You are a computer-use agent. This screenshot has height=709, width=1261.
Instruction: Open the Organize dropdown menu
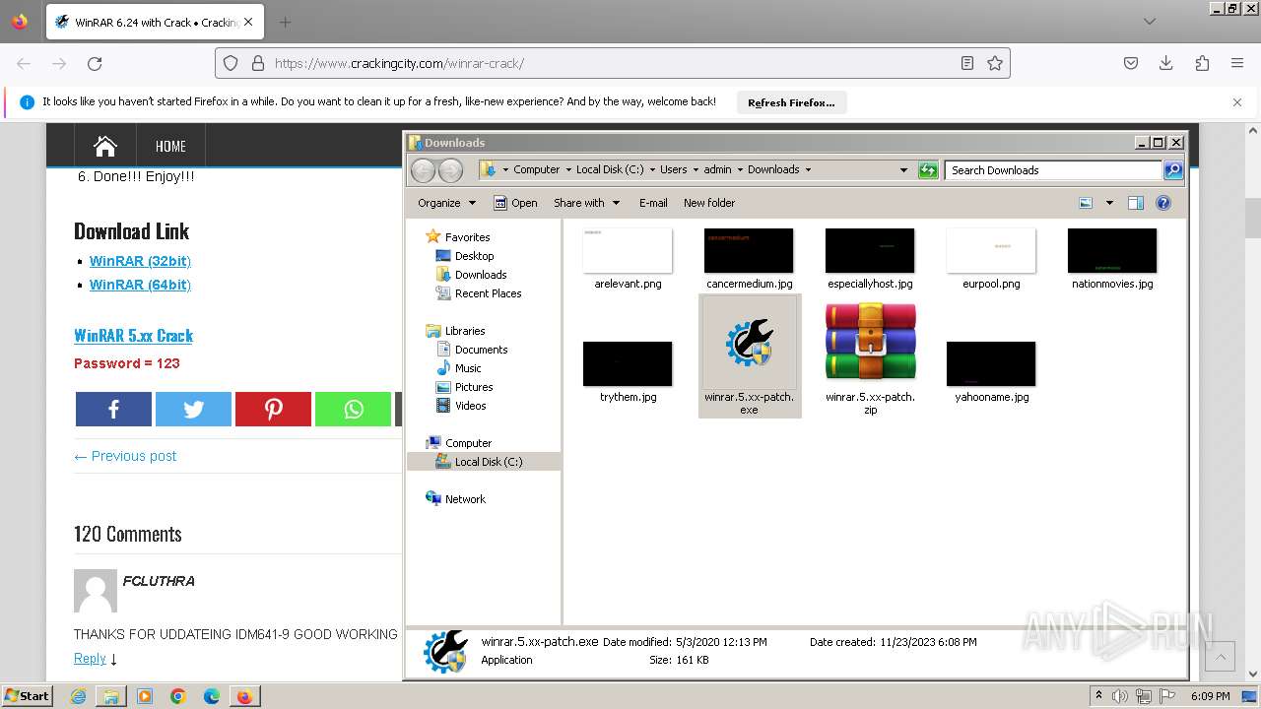click(446, 203)
